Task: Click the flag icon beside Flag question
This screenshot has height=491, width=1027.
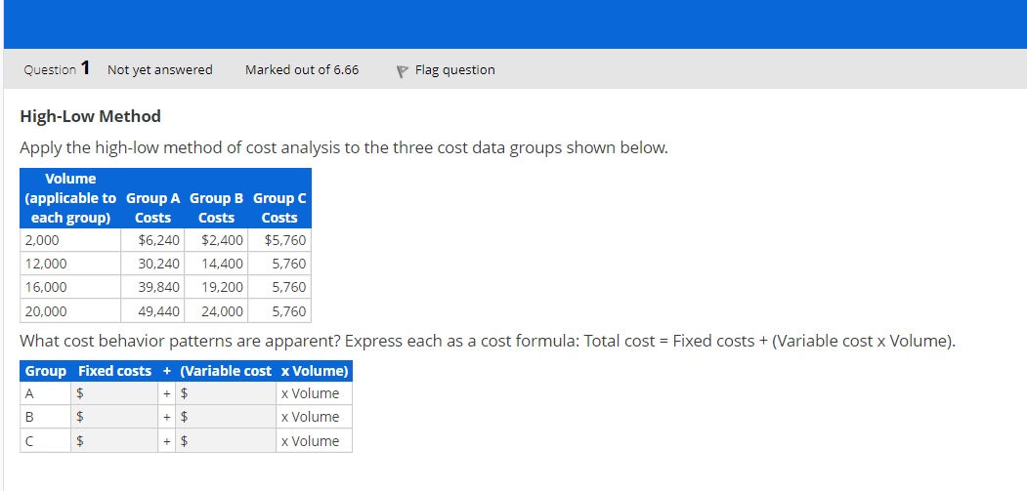Action: click(x=403, y=70)
